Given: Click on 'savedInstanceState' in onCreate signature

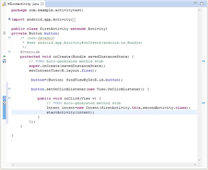Looking at the screenshot, I should pyautogui.click(x=108, y=57).
